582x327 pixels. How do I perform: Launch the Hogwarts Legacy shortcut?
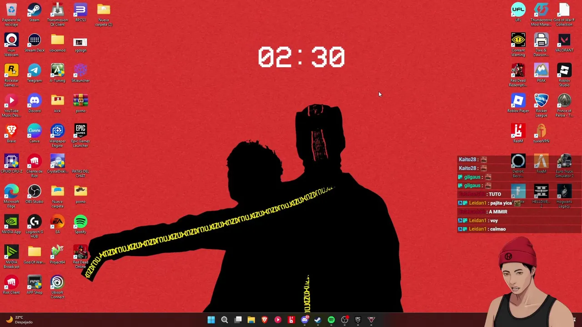pos(564,196)
